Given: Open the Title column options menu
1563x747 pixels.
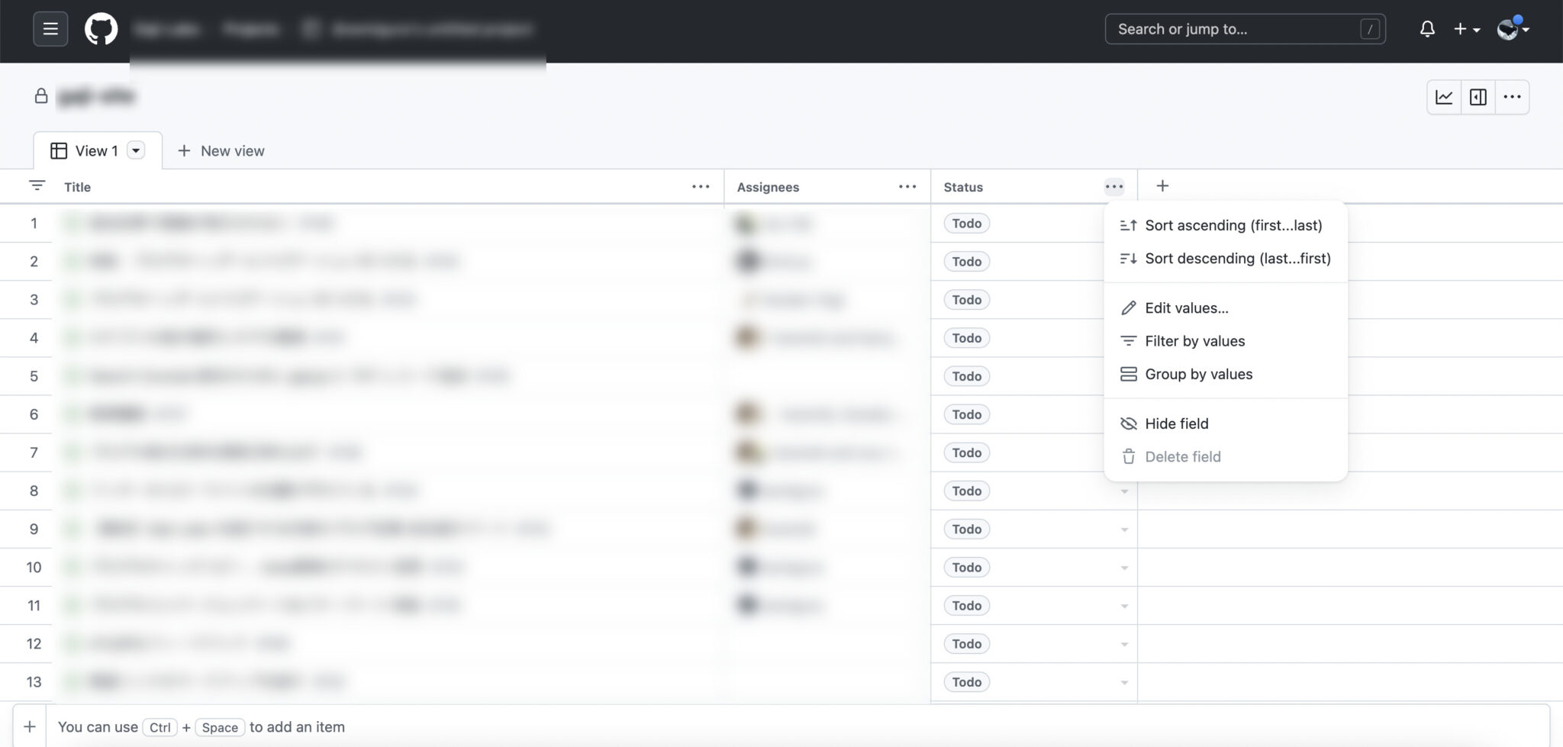Looking at the screenshot, I should 699,186.
